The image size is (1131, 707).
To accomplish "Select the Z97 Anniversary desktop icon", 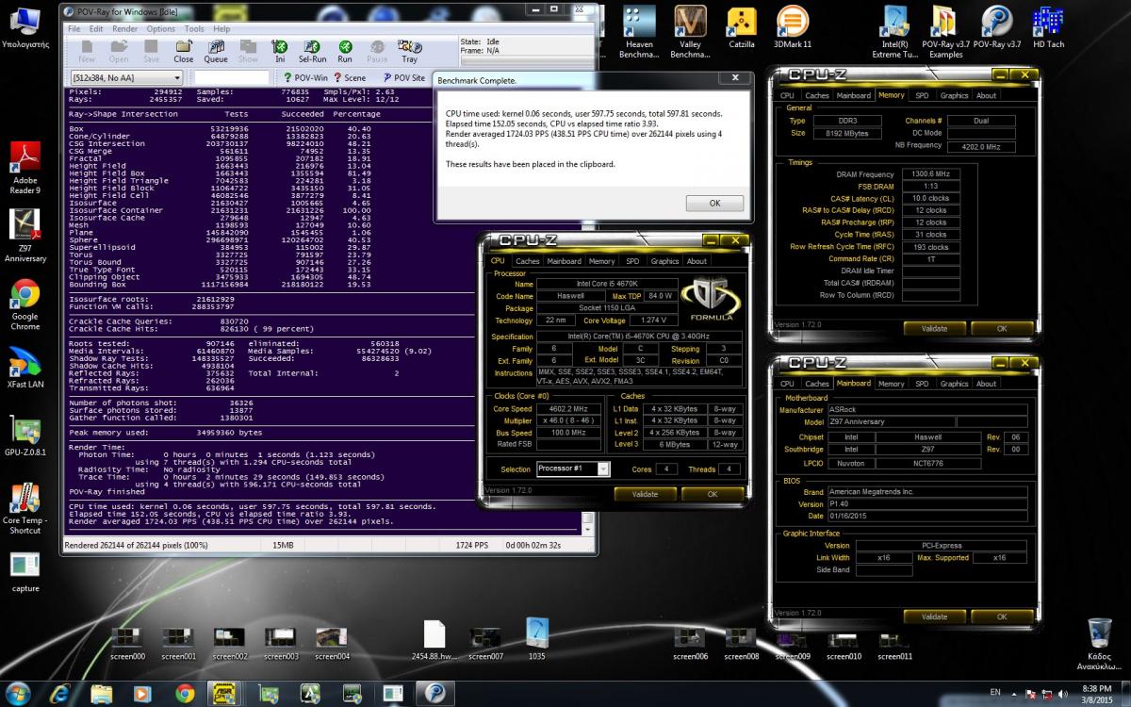I will pyautogui.click(x=25, y=236).
